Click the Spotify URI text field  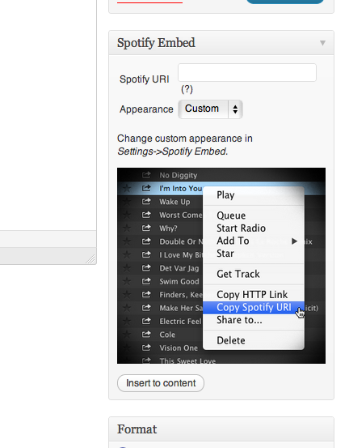point(247,73)
